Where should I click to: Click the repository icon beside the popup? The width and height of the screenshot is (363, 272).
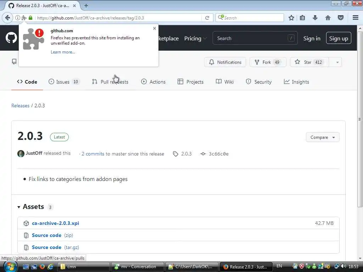[x=14, y=62]
